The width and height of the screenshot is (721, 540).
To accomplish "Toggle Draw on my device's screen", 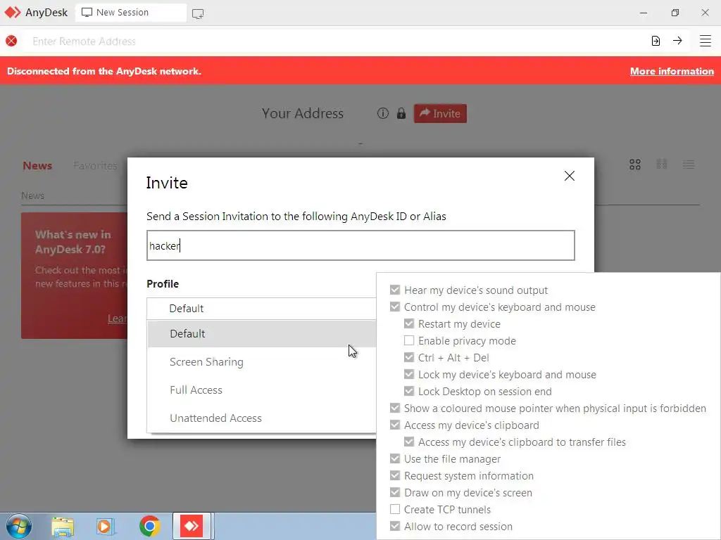I will [x=394, y=493].
